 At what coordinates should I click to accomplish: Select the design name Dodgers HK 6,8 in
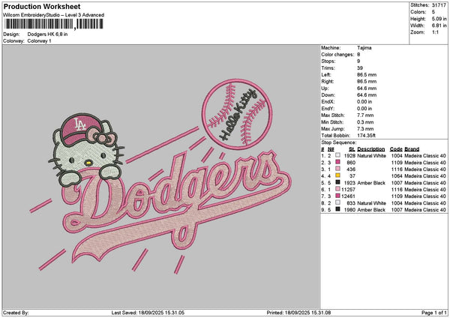48,34
